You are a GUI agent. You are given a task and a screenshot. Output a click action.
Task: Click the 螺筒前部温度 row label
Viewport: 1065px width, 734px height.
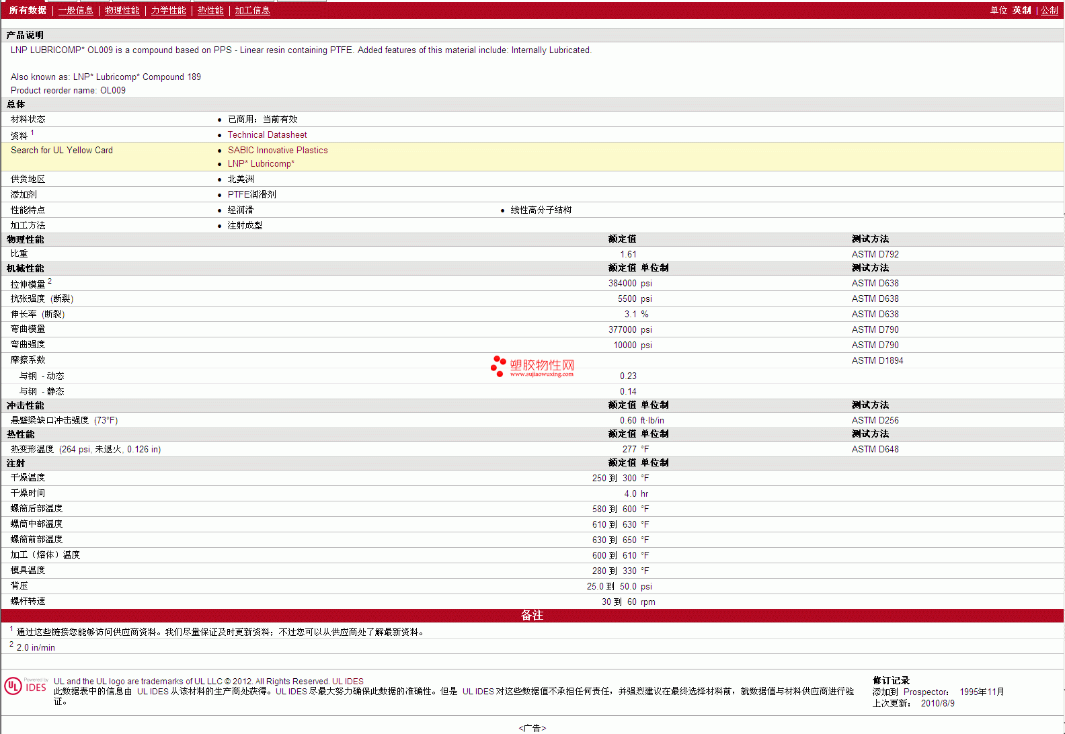point(36,539)
